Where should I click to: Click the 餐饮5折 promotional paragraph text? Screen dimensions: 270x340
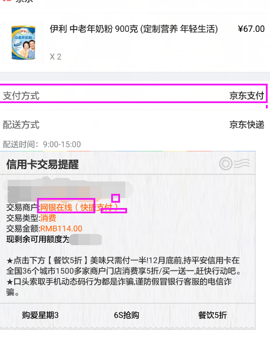[124, 266]
